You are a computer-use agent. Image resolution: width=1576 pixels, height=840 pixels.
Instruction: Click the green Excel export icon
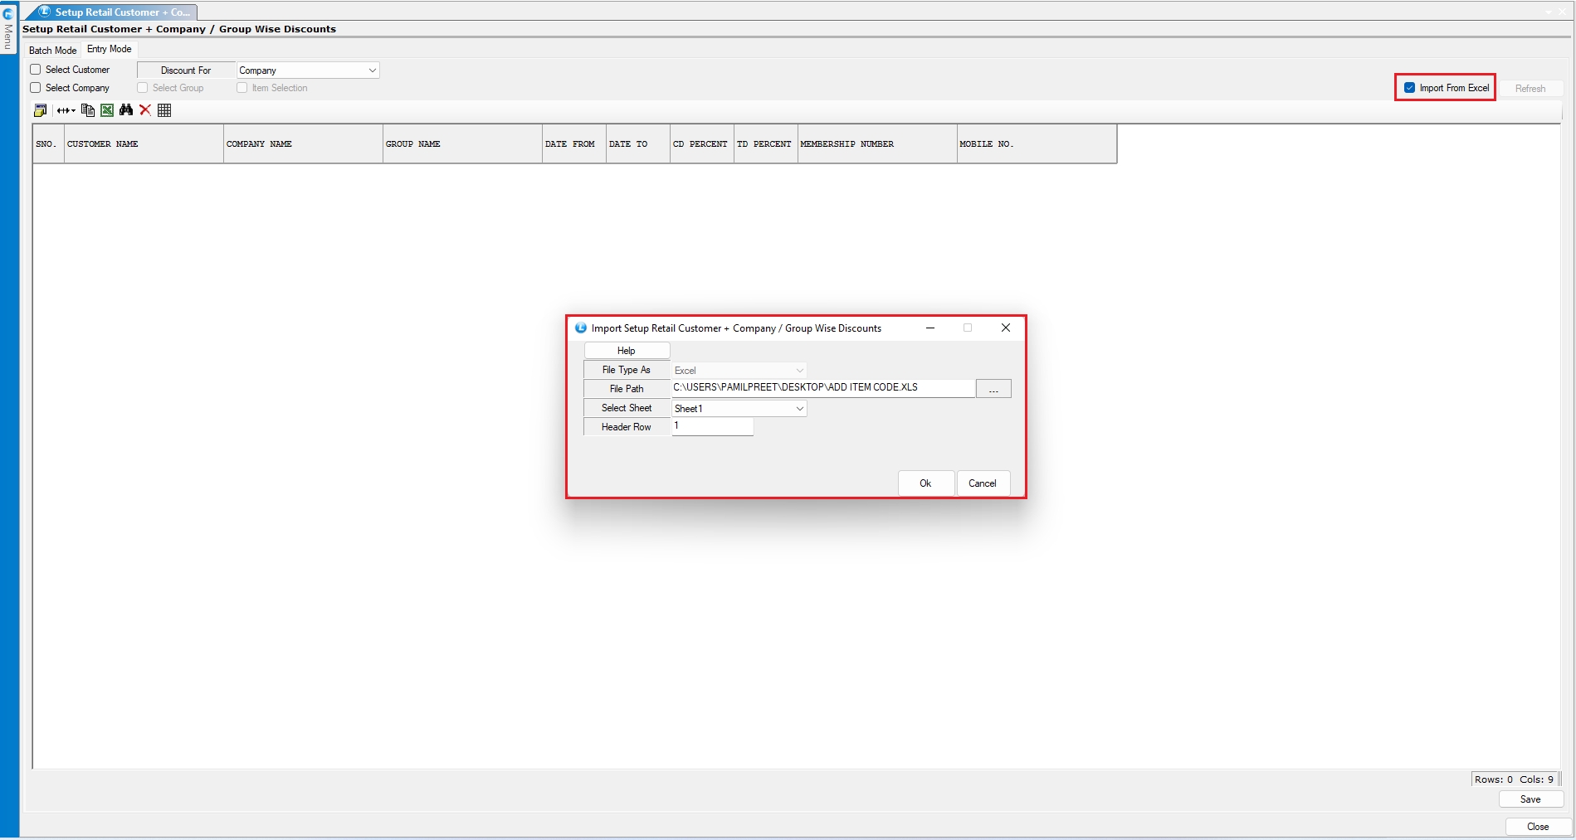click(107, 110)
